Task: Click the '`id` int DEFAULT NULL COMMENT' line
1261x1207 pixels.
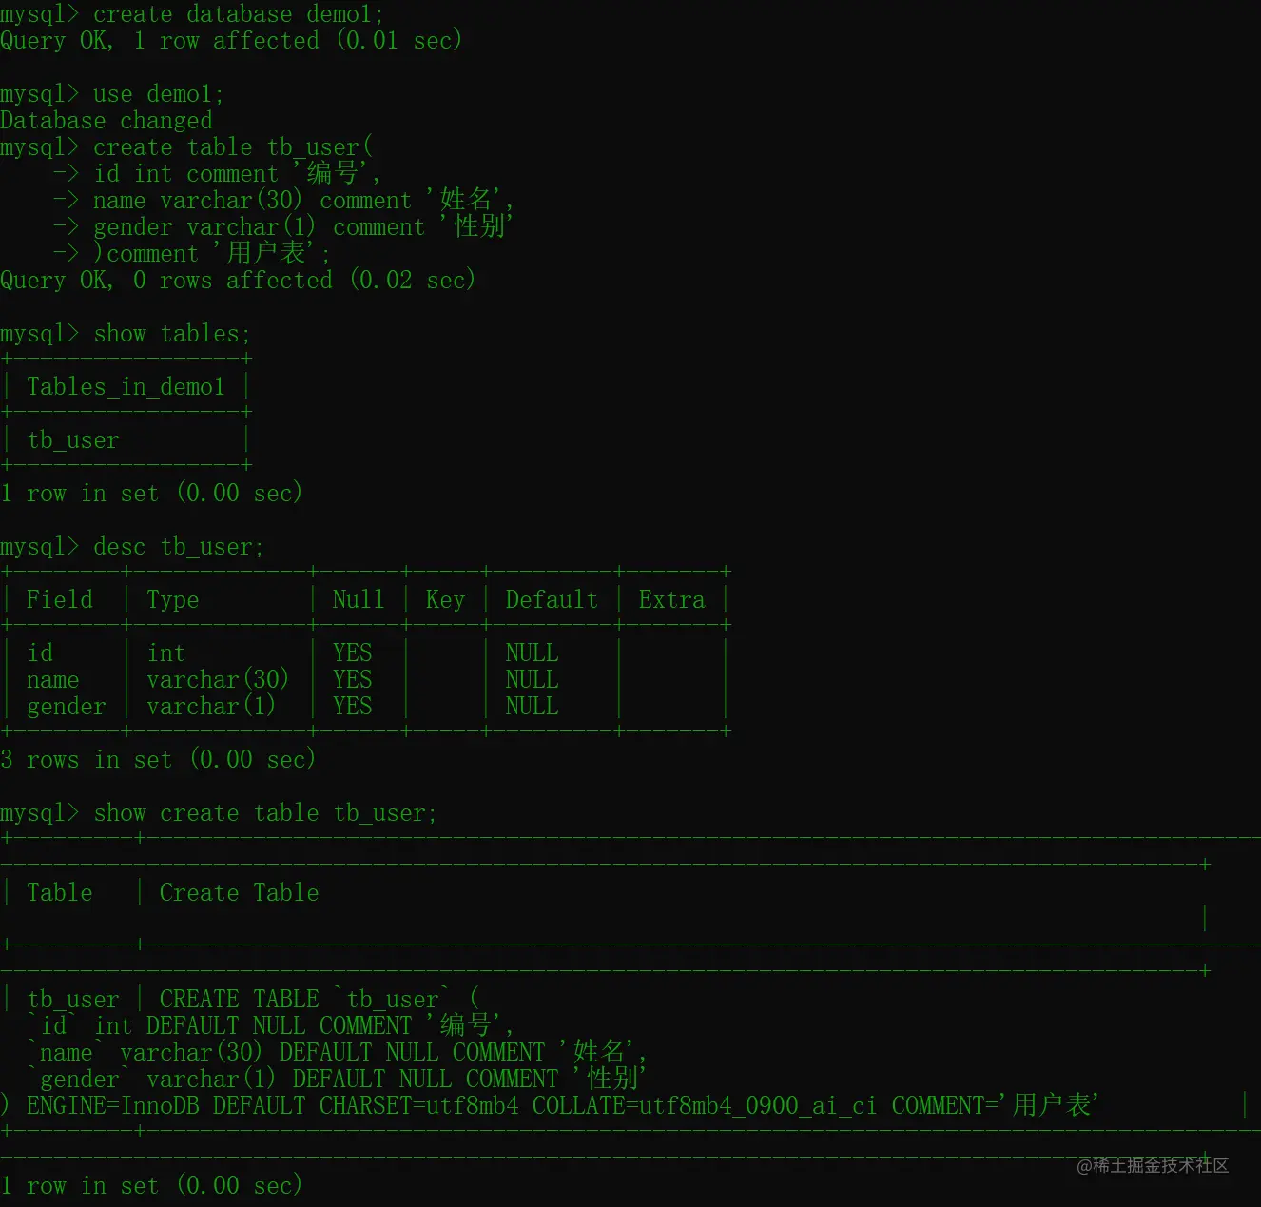Action: click(x=270, y=1026)
